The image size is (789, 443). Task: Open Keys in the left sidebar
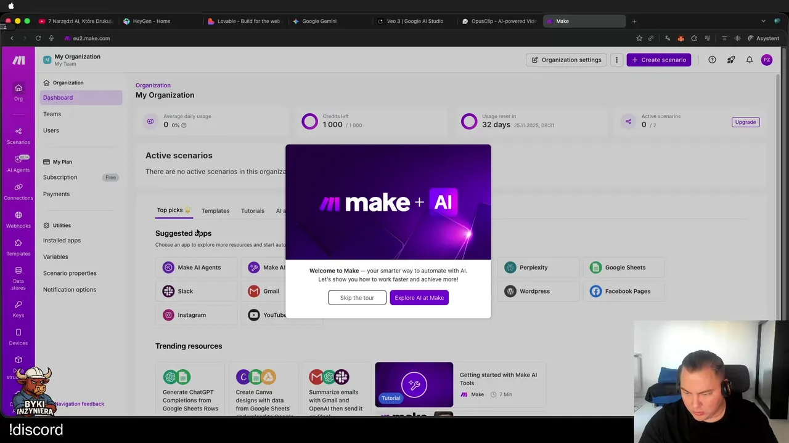tap(18, 309)
